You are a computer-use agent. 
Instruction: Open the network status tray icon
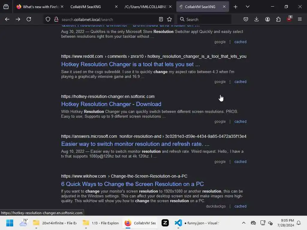pyautogui.click(x=263, y=223)
